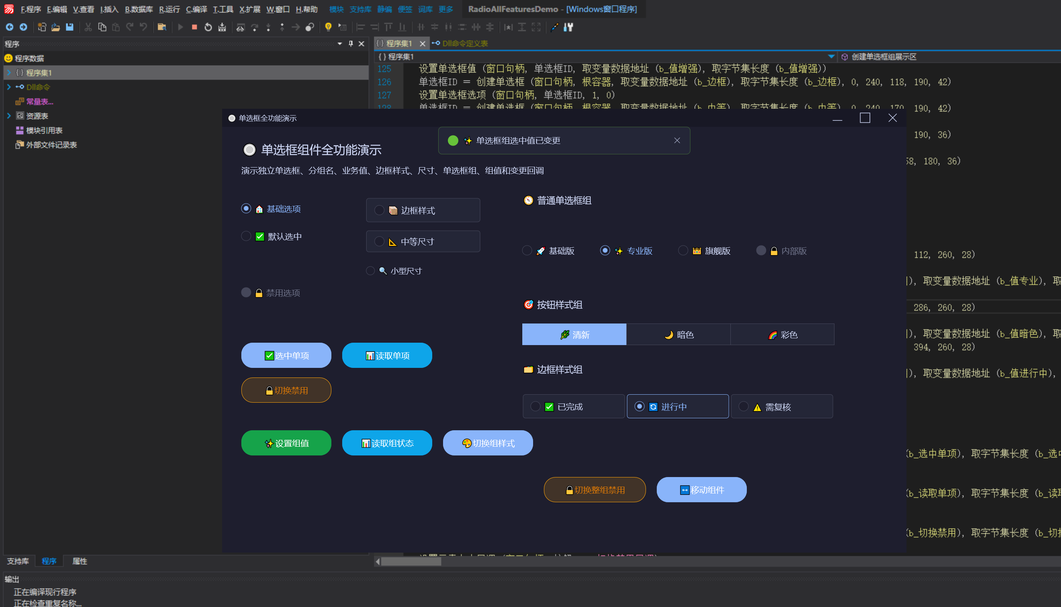The height and width of the screenshot is (607, 1061).
Task: Select 已完成 in the border style group
Action: pos(574,407)
